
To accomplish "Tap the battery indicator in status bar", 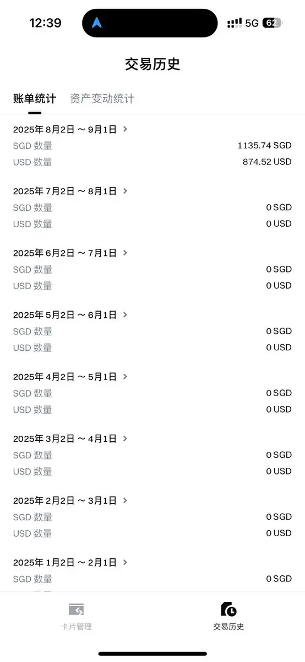I will coord(272,23).
